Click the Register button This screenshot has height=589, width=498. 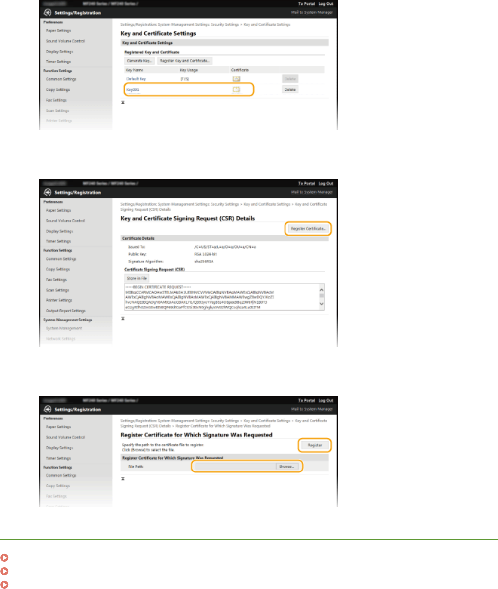click(315, 445)
